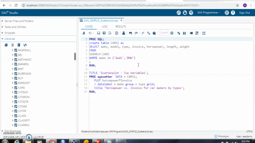255x143 pixels.
Task: Click the Go to line arrow button
Action: pos(172,33)
